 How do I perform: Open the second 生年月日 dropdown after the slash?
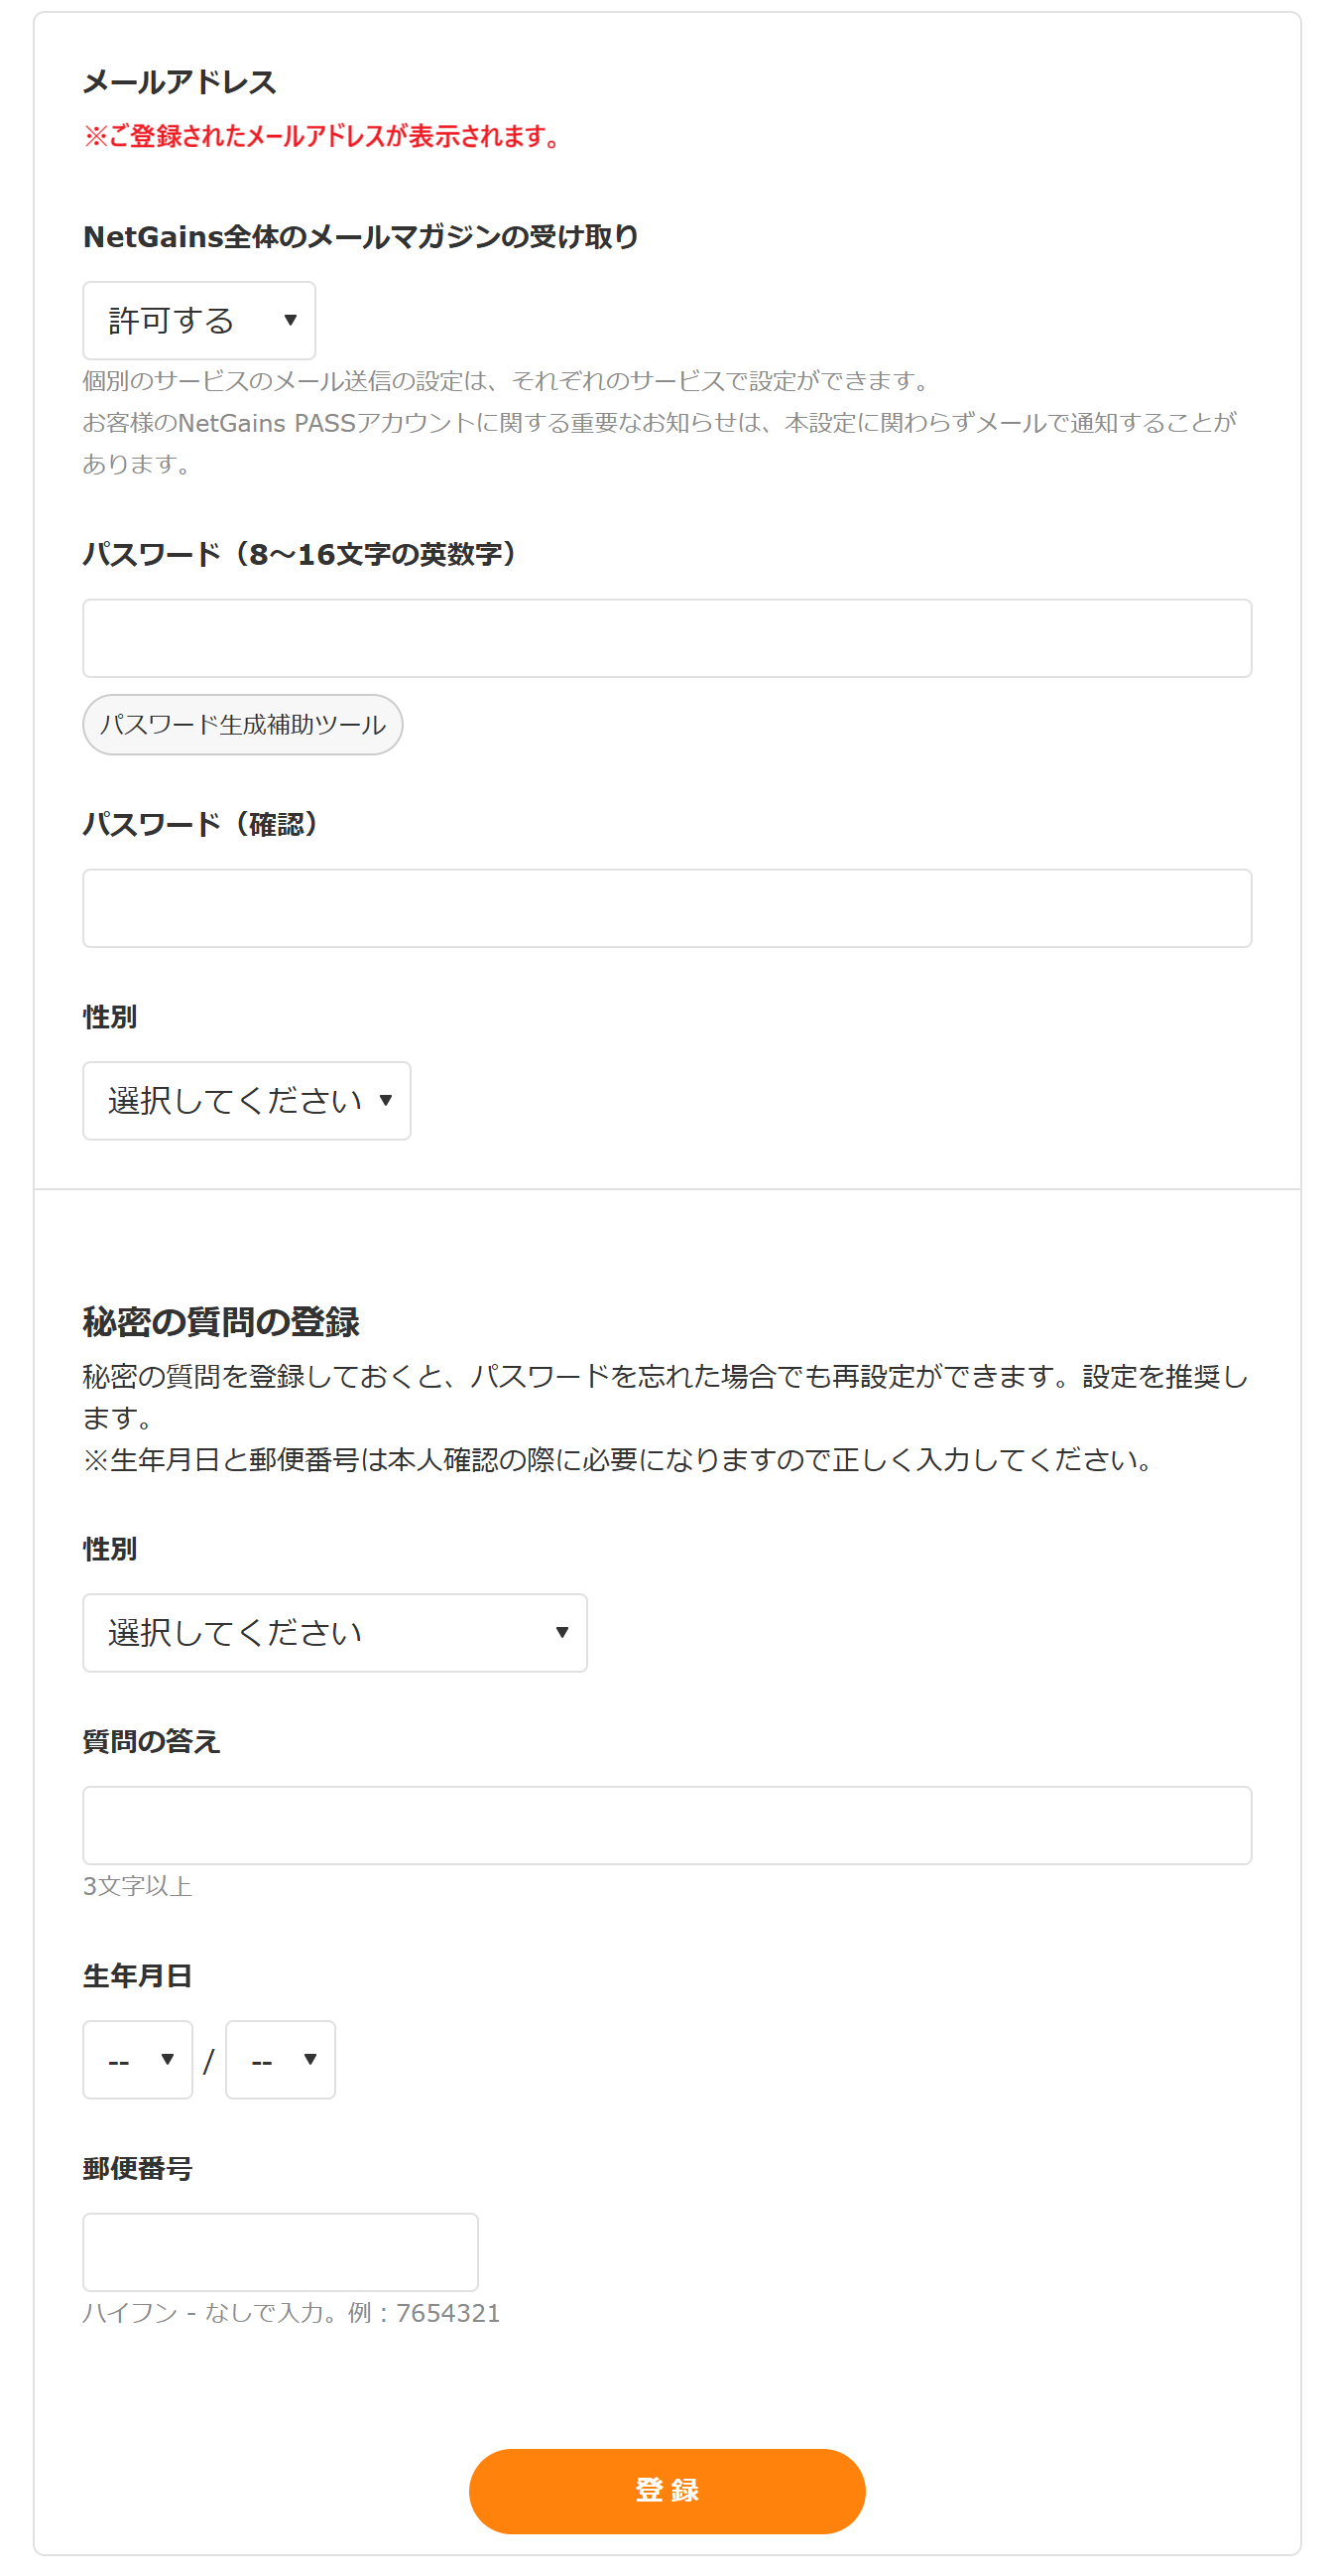click(x=280, y=2059)
